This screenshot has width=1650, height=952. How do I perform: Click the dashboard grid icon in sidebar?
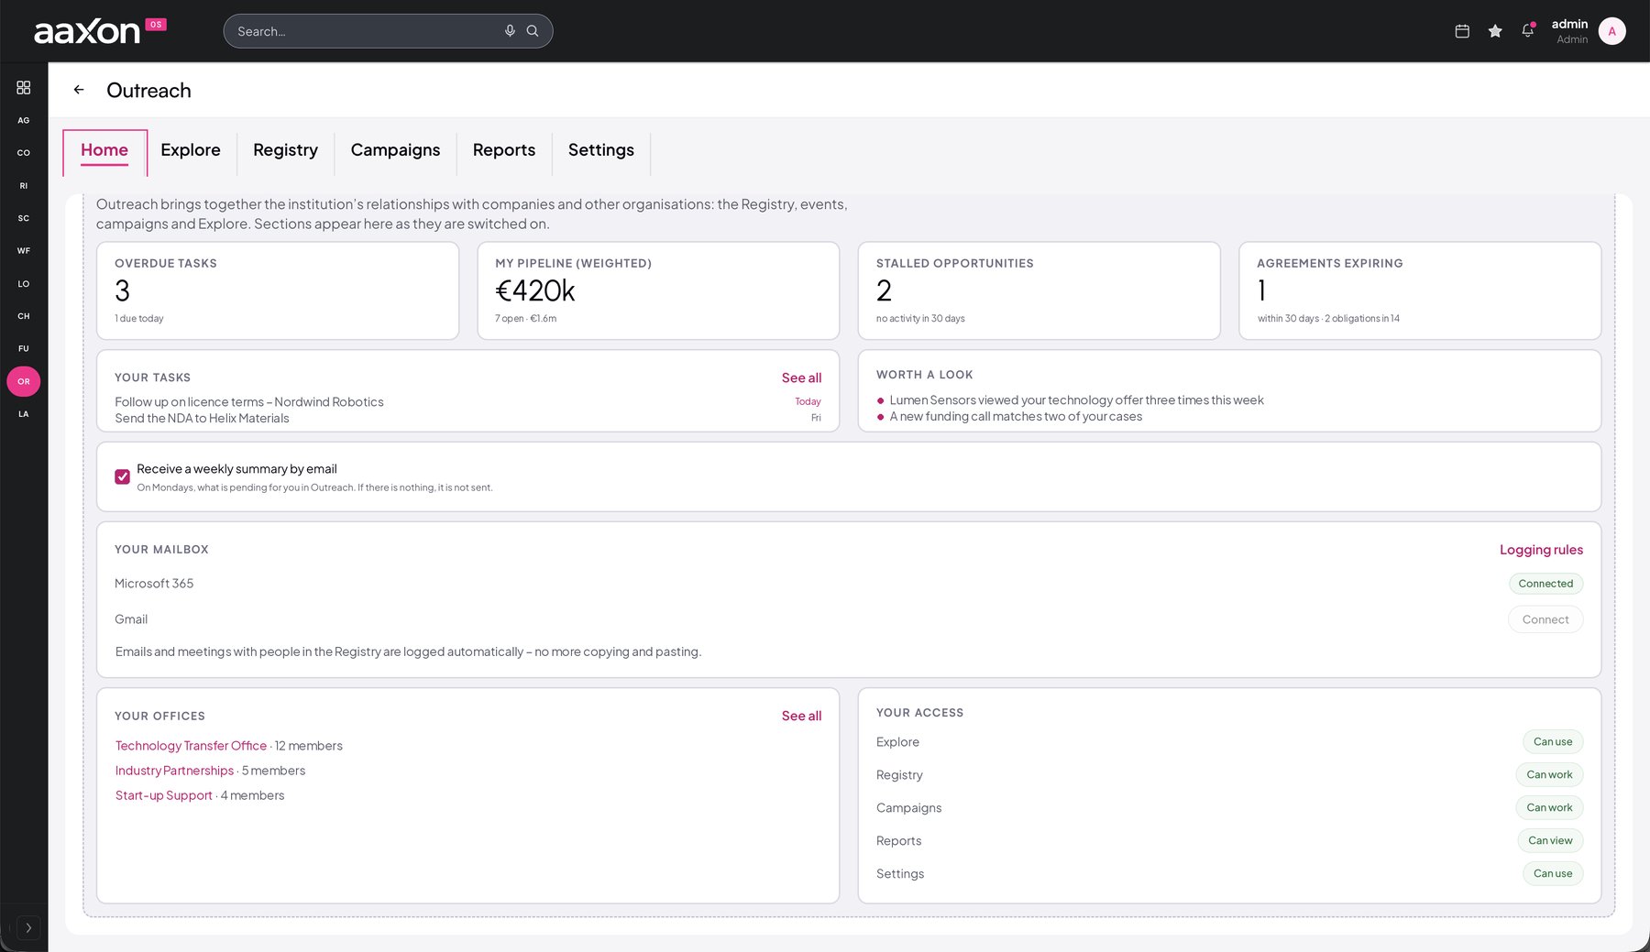[x=24, y=88]
